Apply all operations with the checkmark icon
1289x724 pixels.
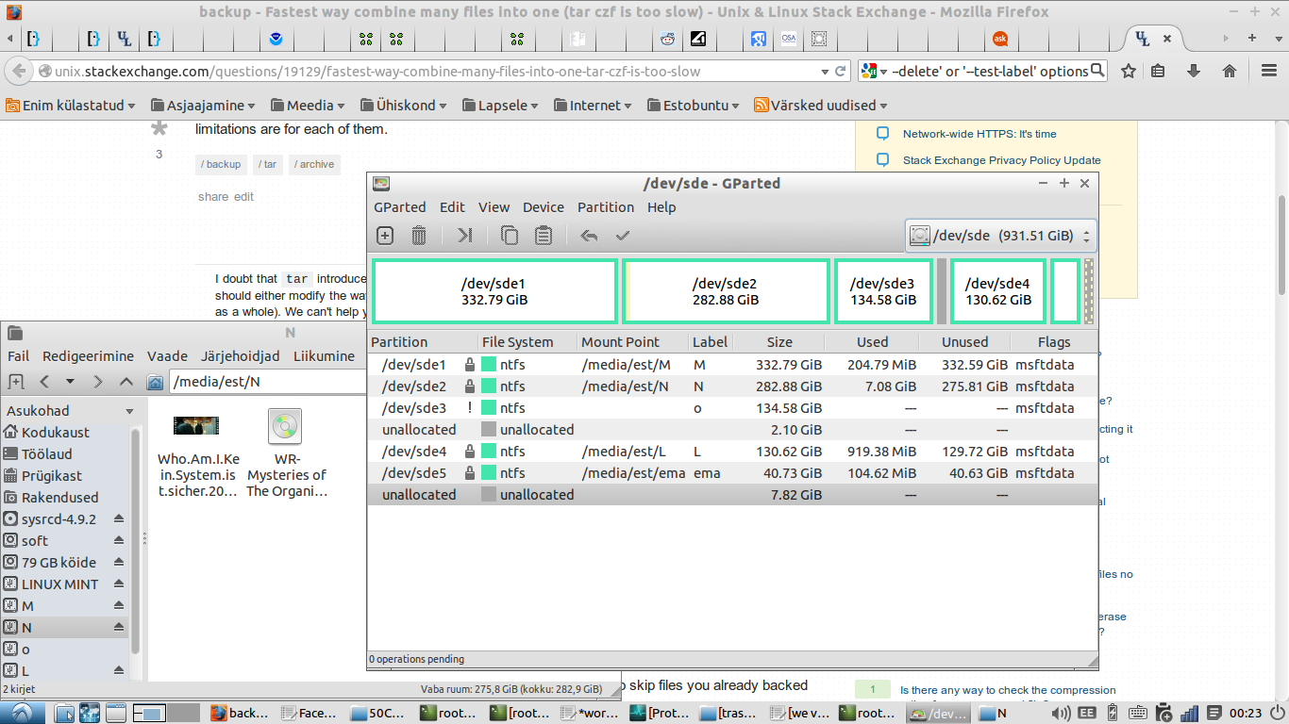coord(623,236)
